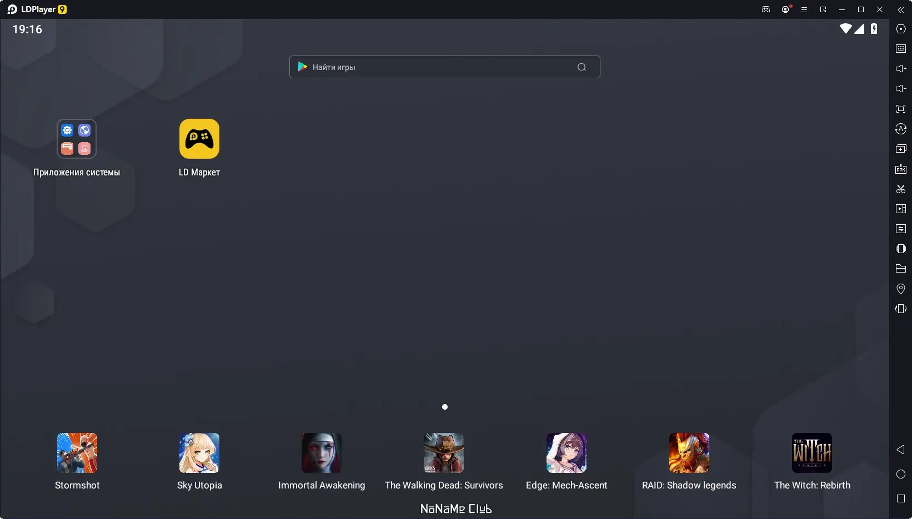Image resolution: width=912 pixels, height=519 pixels.
Task: Tap the Android Recents square button
Action: coord(901,498)
